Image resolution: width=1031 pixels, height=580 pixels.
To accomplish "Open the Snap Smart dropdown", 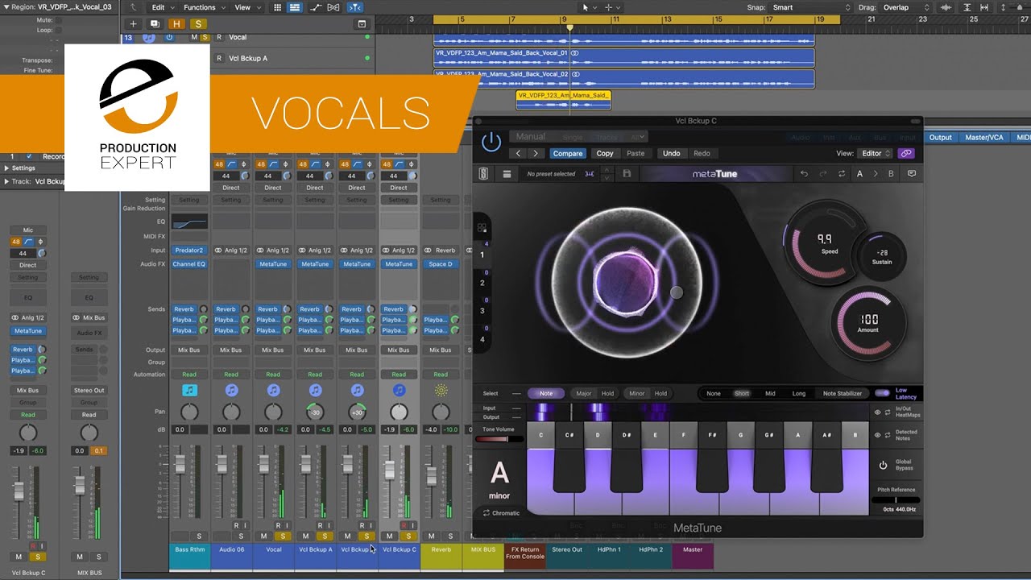I will click(x=809, y=7).
